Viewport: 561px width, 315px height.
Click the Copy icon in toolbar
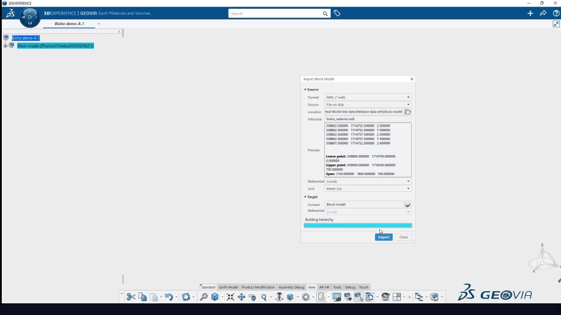143,297
